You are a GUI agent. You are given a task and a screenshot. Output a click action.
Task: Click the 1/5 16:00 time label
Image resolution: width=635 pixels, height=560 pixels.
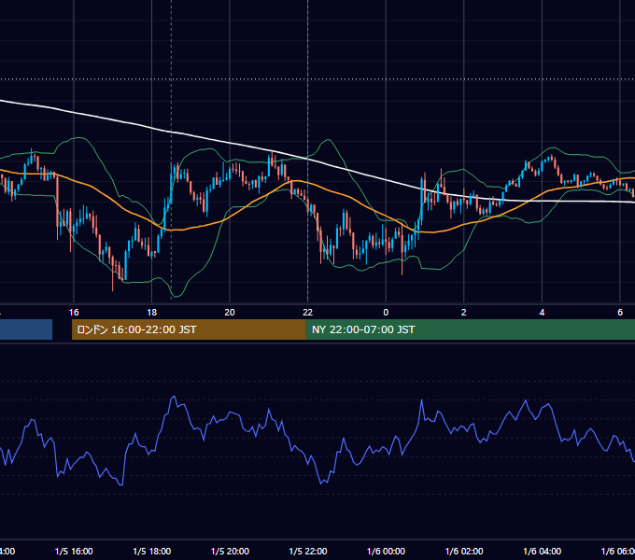74,551
